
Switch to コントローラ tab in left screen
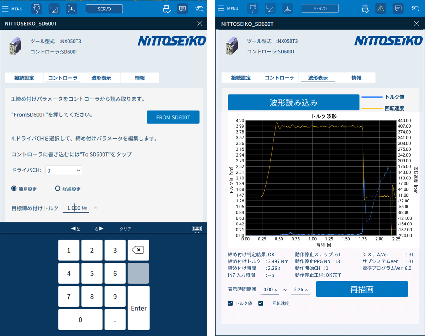[x=63, y=78]
